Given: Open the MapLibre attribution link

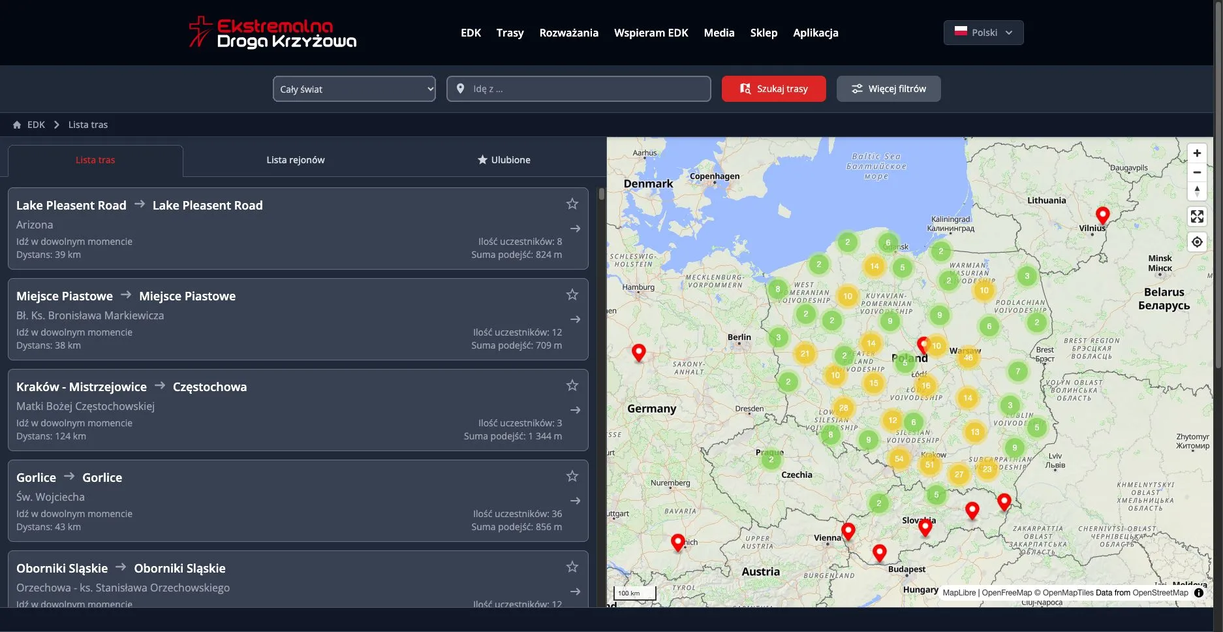Looking at the screenshot, I should [x=959, y=593].
